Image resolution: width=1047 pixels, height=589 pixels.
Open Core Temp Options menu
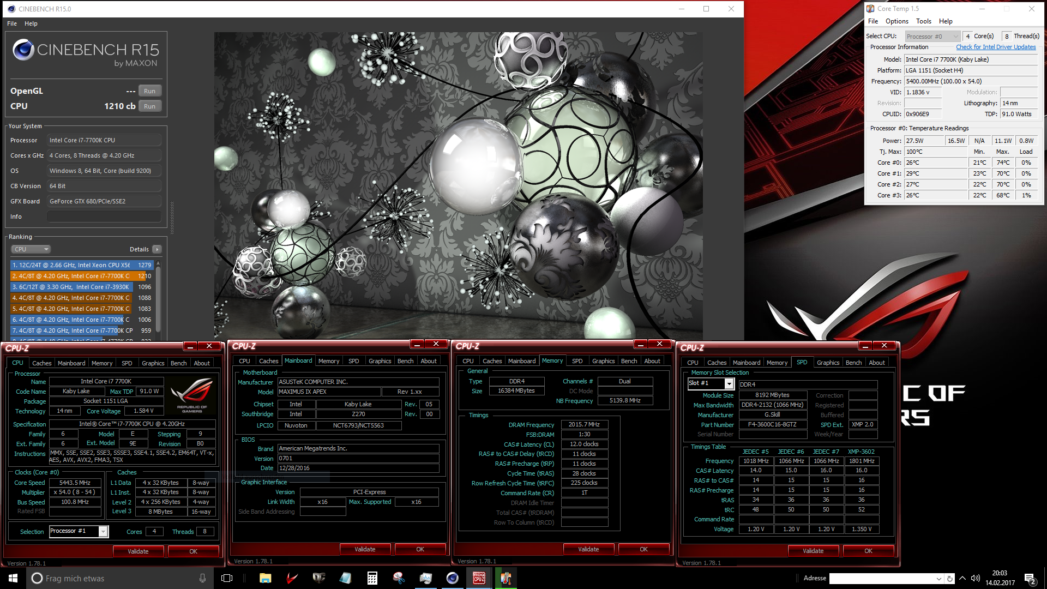tap(897, 21)
